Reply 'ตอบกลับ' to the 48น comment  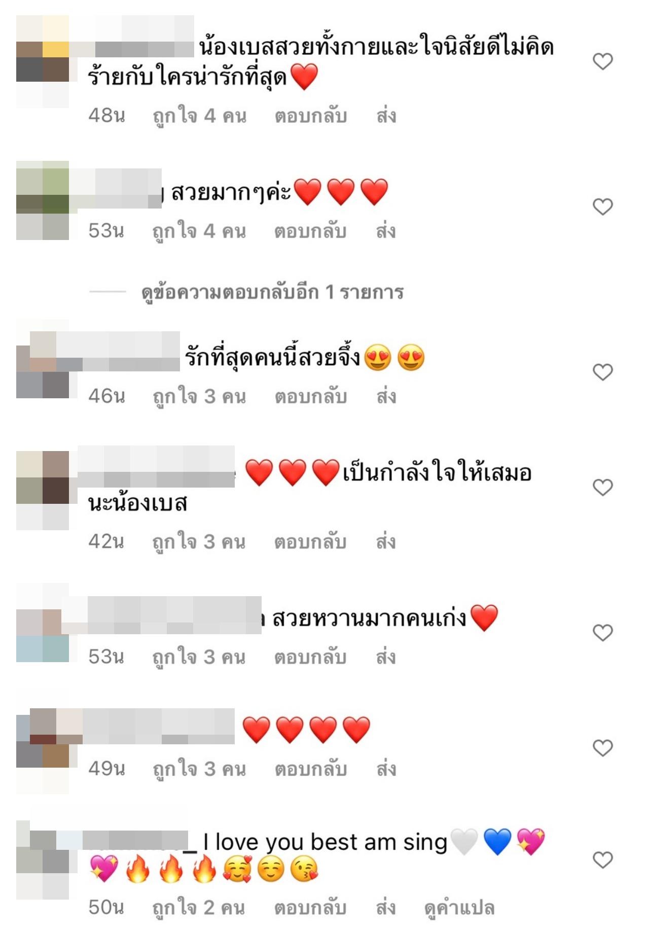311,116
